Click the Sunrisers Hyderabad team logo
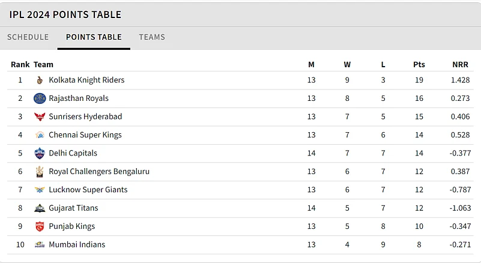The image size is (481, 263). coord(40,117)
